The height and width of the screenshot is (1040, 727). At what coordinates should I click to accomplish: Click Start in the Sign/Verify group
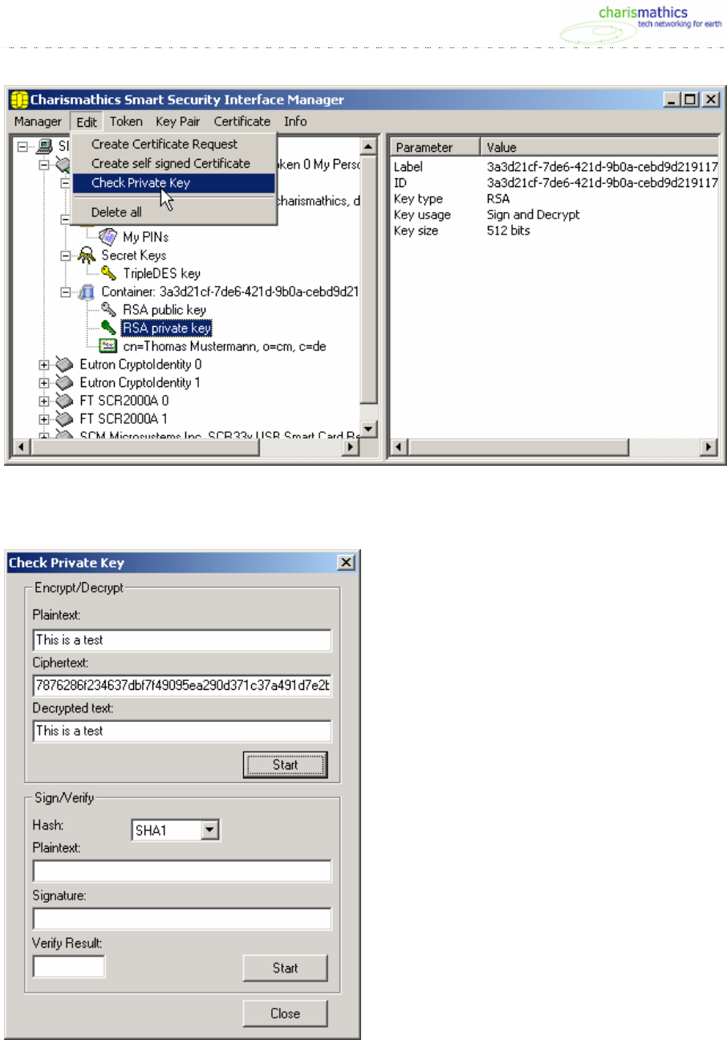point(285,968)
